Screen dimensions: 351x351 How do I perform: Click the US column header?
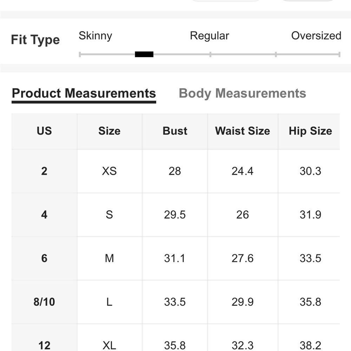pyautogui.click(x=44, y=131)
